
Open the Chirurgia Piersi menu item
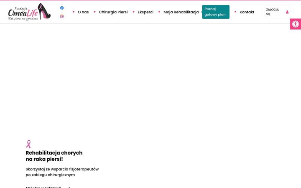click(113, 12)
